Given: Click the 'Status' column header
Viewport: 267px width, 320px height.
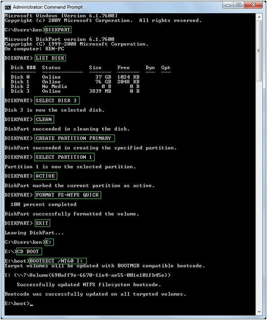Looking at the screenshot, I should (51, 68).
